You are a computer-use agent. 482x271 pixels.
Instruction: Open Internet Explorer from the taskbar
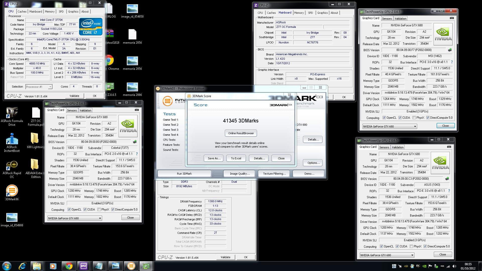pyautogui.click(x=22, y=266)
